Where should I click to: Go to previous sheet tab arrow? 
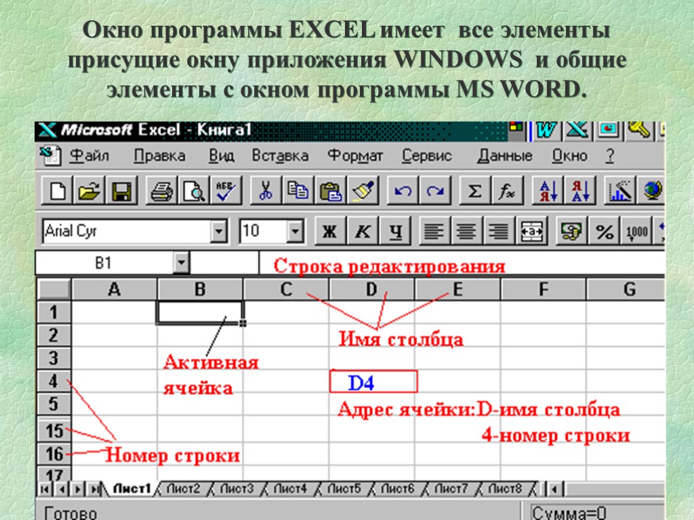tap(62, 489)
